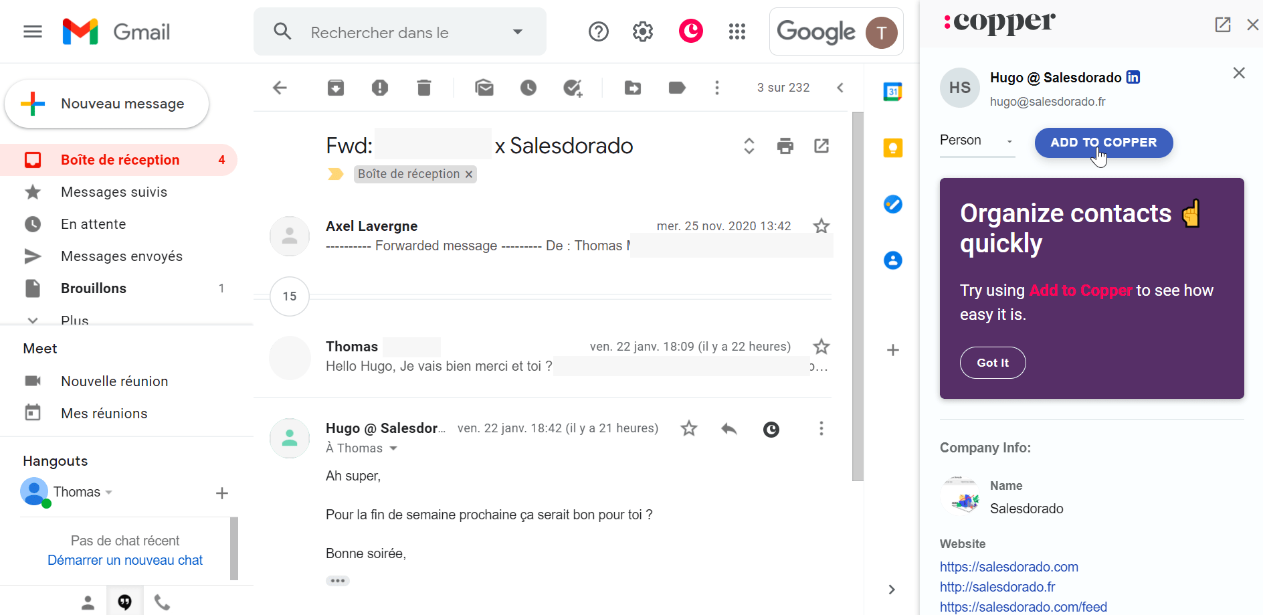Image resolution: width=1263 pixels, height=615 pixels.
Task: Remove the Boîte de réception label
Action: (x=469, y=175)
